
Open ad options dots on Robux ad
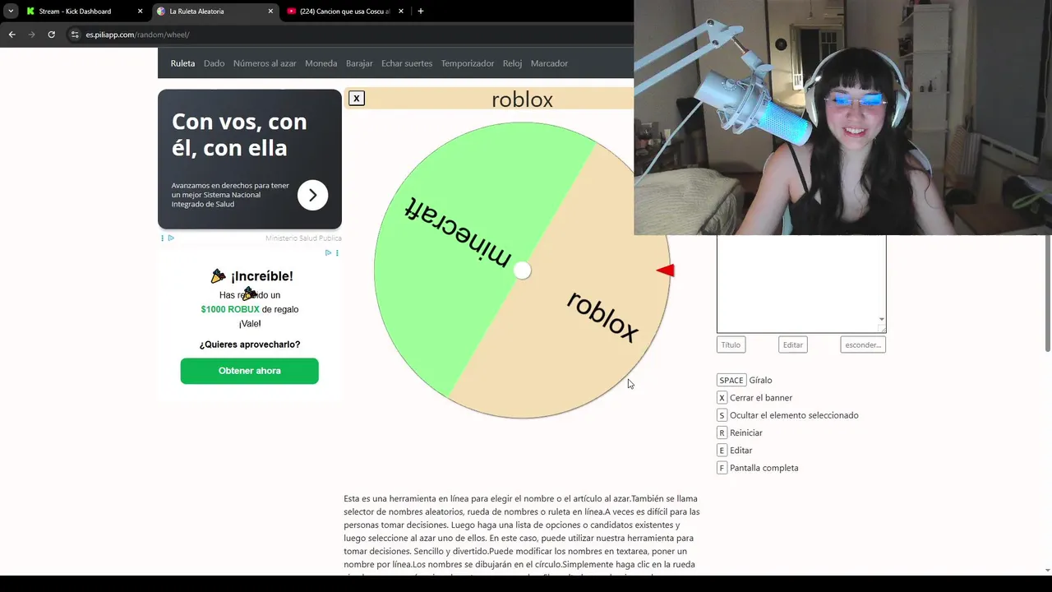pyautogui.click(x=337, y=252)
